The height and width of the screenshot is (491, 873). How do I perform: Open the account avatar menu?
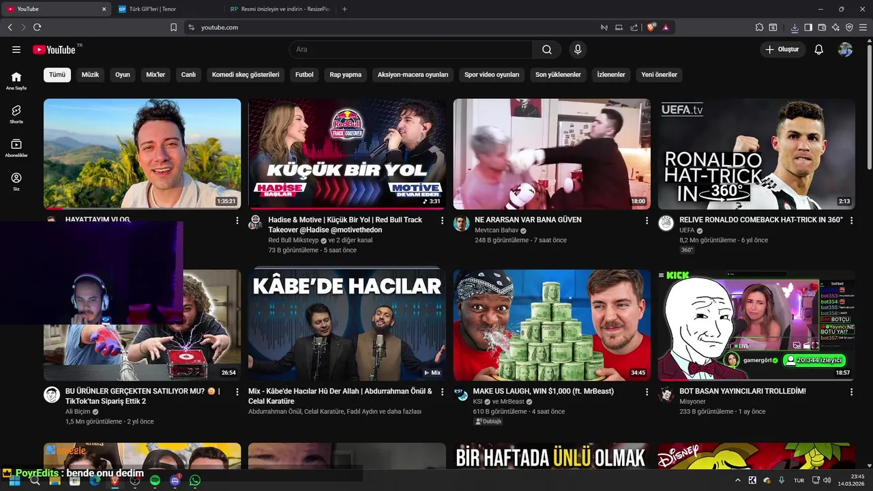[x=846, y=49]
